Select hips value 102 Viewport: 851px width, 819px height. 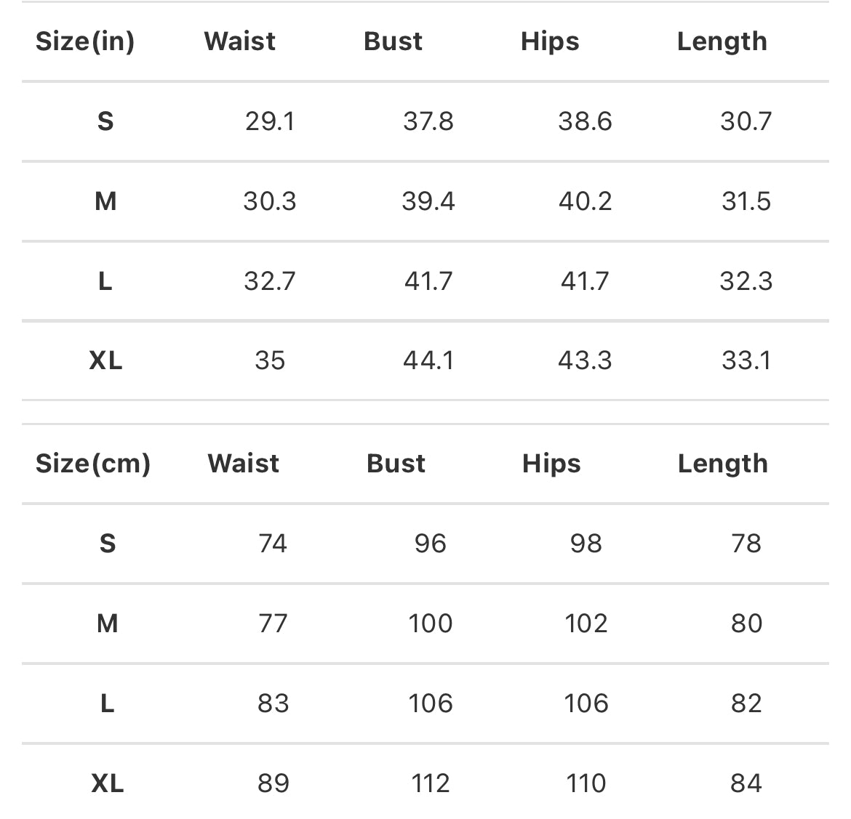coord(586,624)
